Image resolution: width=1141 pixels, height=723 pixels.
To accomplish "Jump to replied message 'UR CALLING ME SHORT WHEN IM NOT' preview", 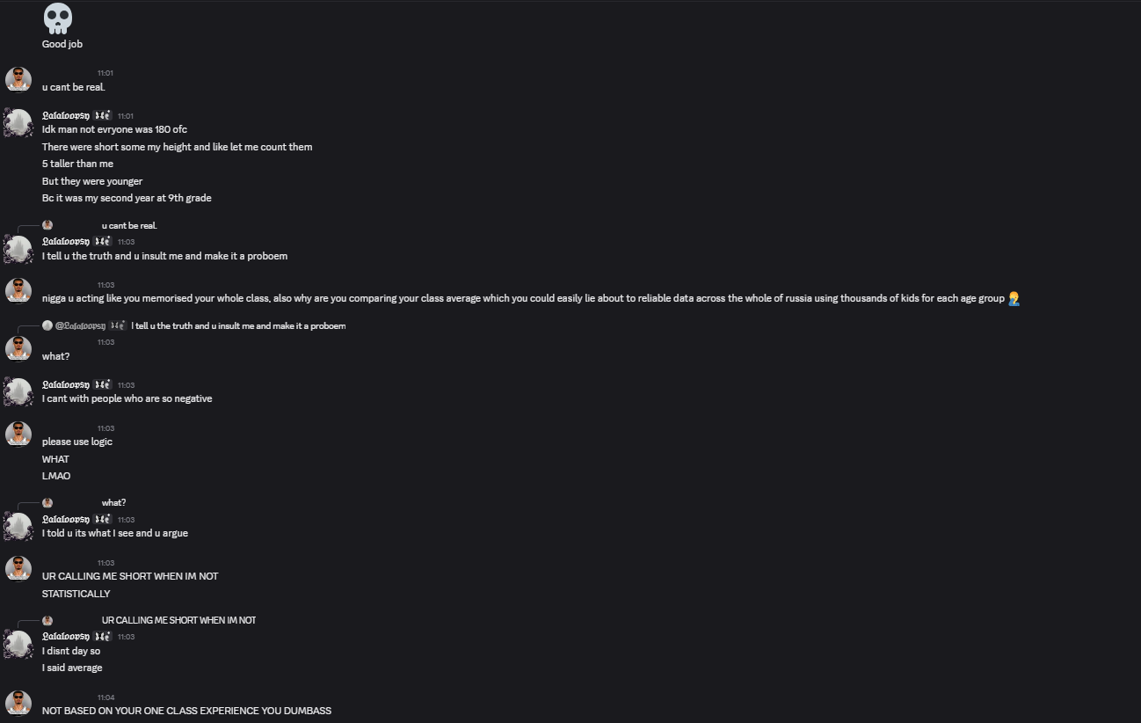I will click(178, 620).
